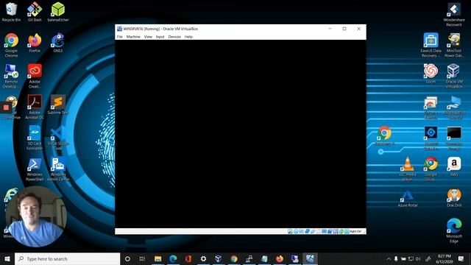Image resolution: width=471 pixels, height=265 pixels.
Task: Open Chrome from the taskbar
Action: click(234, 258)
